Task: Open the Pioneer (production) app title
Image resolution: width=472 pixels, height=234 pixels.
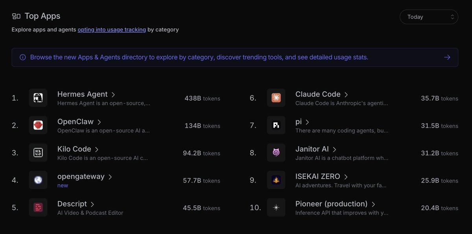Action: click(332, 204)
